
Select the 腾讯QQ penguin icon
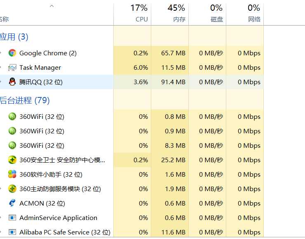click(12, 82)
